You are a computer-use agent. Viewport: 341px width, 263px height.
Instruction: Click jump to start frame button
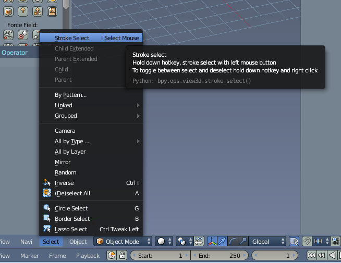311,256
